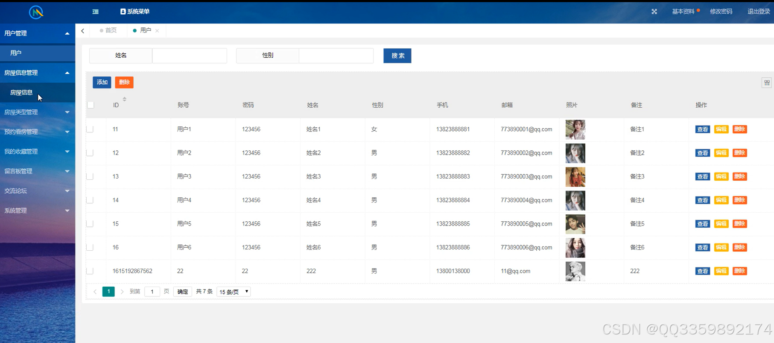This screenshot has width=774, height=343.
Task: Focus the 性别 search input field
Action: pos(336,56)
